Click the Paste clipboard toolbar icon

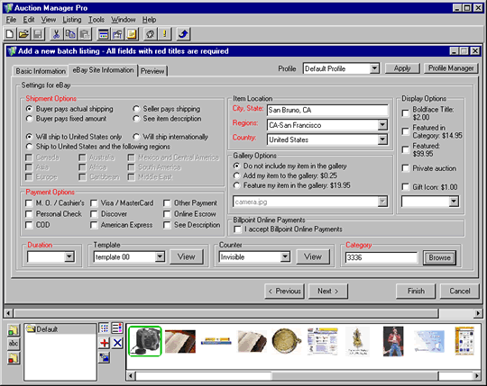(85, 34)
